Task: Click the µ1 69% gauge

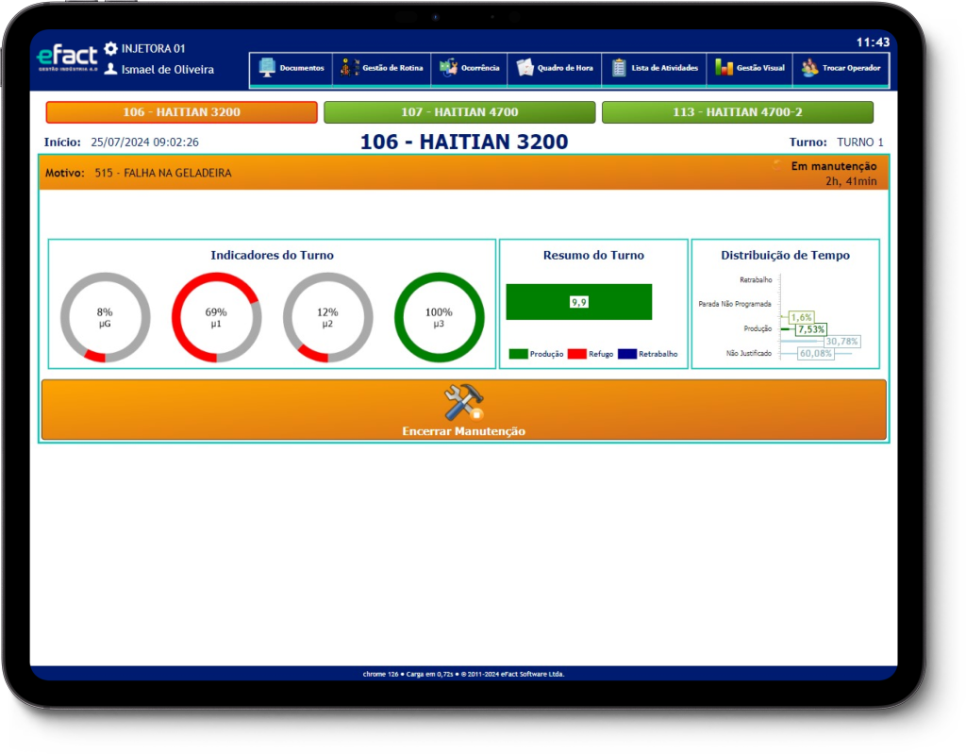Action: point(216,317)
